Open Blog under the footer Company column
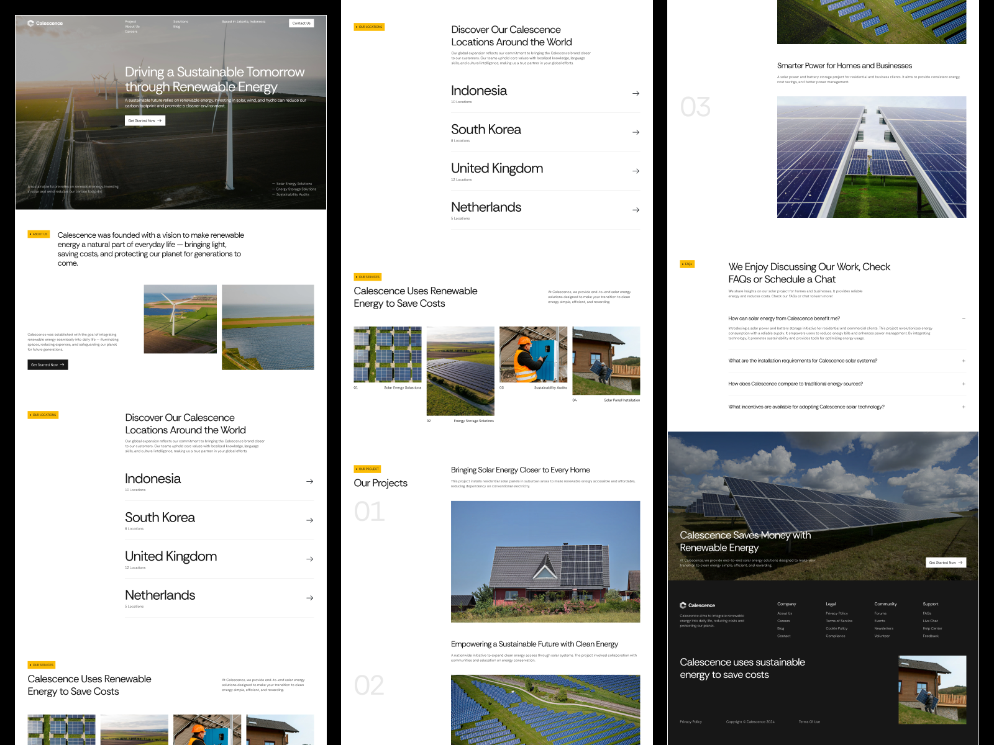Screen dimensions: 994x745 (781, 628)
